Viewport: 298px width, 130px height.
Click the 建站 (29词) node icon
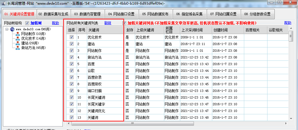click(18, 43)
